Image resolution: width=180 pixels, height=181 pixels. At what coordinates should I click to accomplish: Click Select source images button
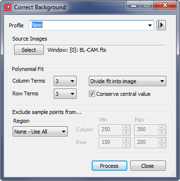(29, 50)
